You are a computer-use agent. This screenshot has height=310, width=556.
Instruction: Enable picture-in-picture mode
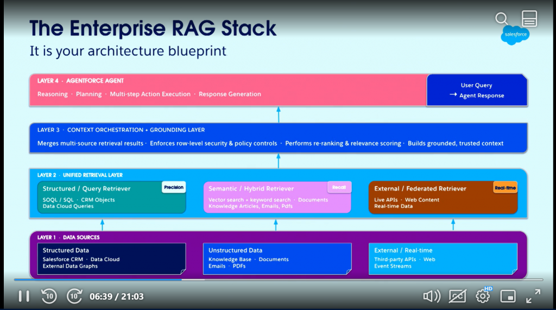(508, 296)
